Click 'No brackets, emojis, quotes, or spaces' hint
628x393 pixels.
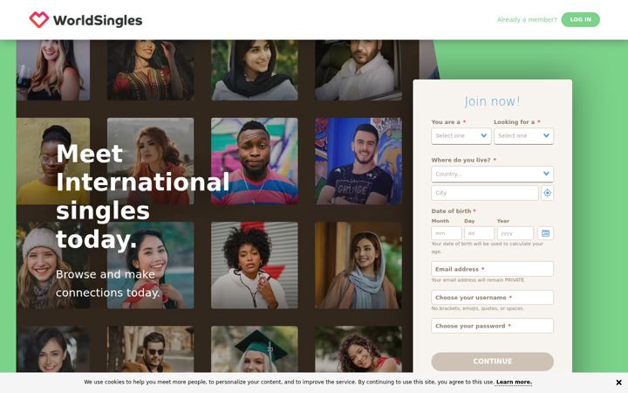coord(477,308)
